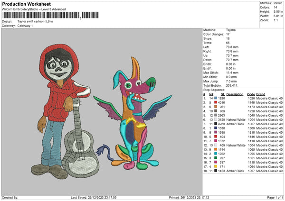Select the Machine value Tajima
This screenshot has height=201, width=285.
click(231, 30)
